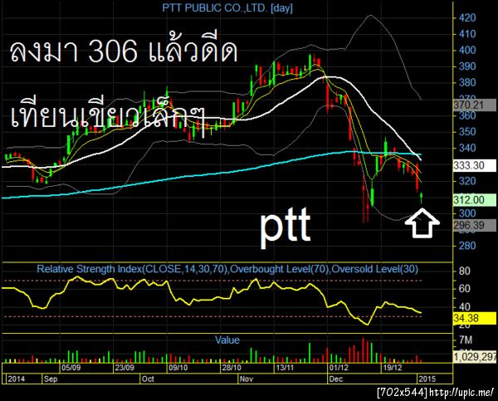Click the Dec month label
The image size is (498, 401).
tap(336, 379)
